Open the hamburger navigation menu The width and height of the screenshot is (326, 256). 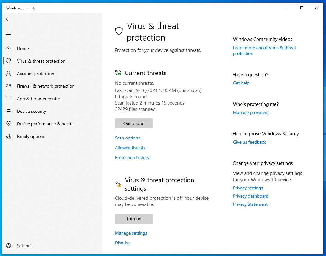click(8, 33)
